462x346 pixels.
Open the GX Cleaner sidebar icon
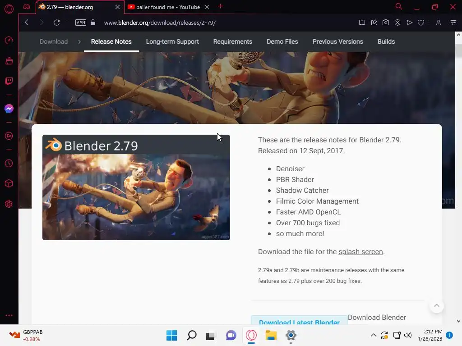point(9,61)
